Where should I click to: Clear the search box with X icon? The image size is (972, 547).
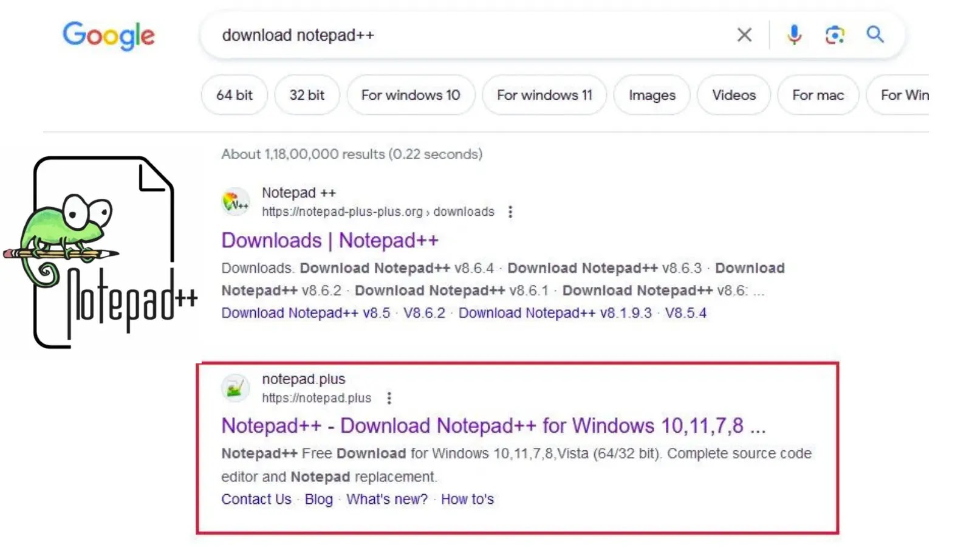[x=744, y=35]
